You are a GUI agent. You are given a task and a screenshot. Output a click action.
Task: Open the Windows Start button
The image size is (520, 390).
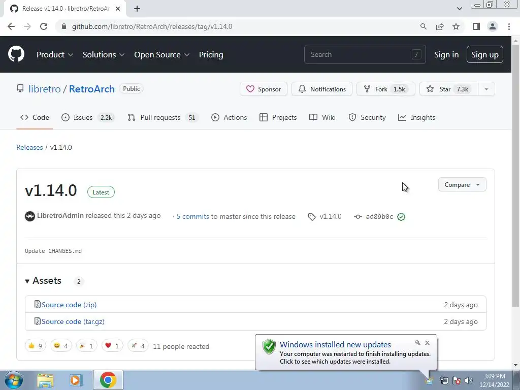click(x=13, y=380)
